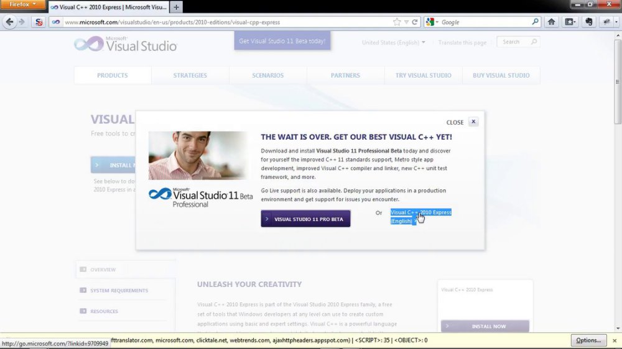Open the red S toolbar icon
Viewport: 622px width, 349px height.
[39, 22]
